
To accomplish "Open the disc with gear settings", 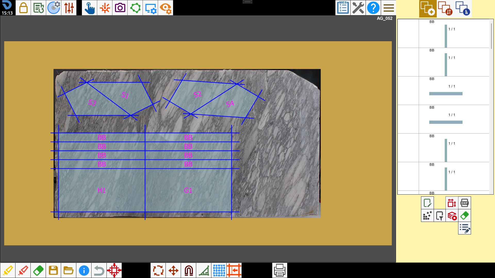I will (x=54, y=8).
